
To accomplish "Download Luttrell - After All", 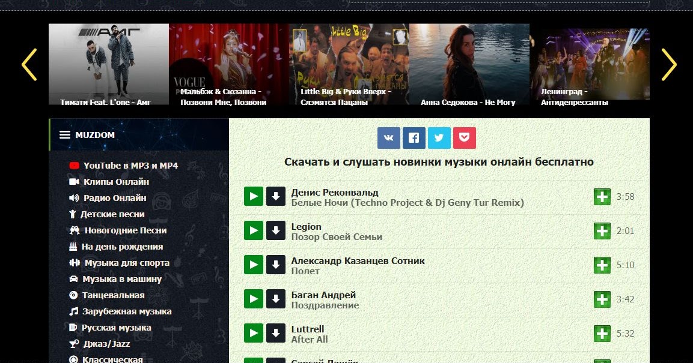I will 276,333.
